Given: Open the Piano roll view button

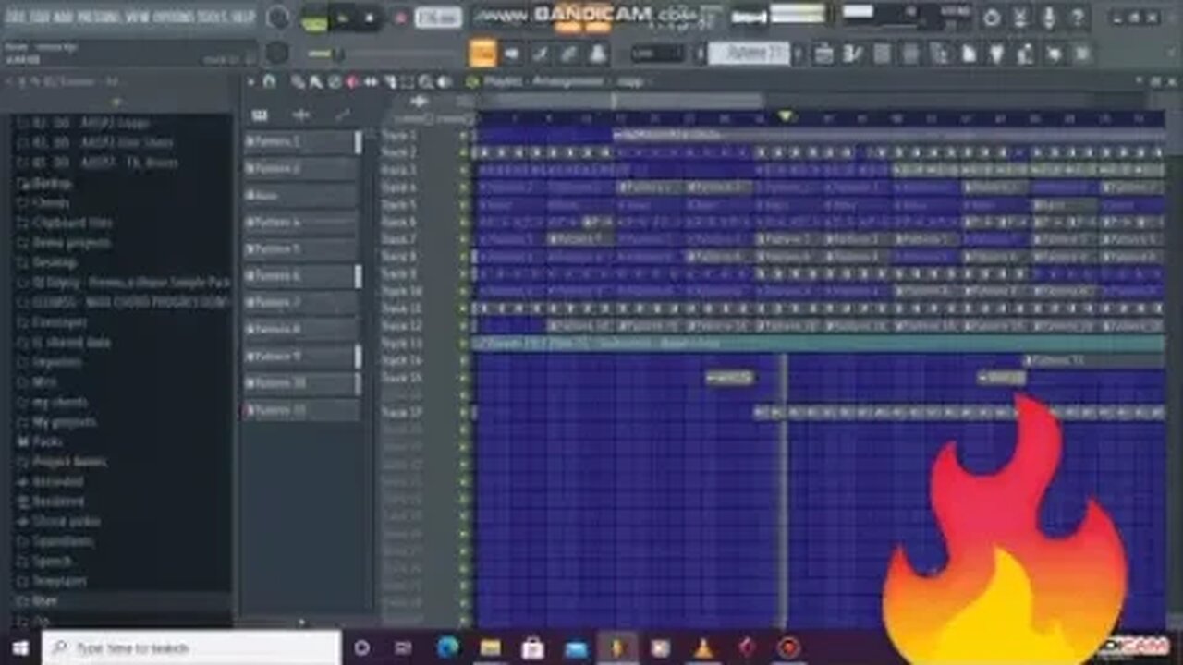Looking at the screenshot, I should 853,54.
